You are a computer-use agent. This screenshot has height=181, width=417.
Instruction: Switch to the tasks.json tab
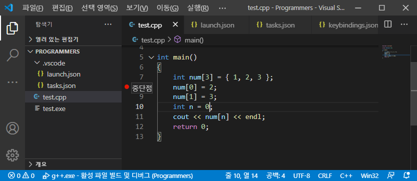coord(280,25)
